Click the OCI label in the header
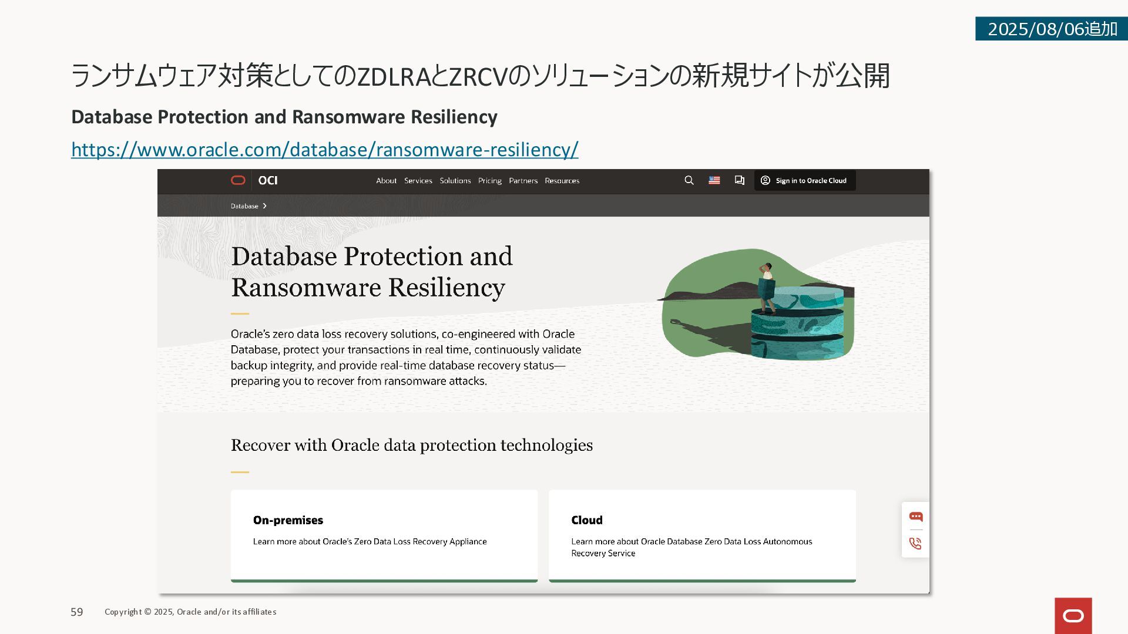Screen dimensions: 1128x634 pos(268,180)
